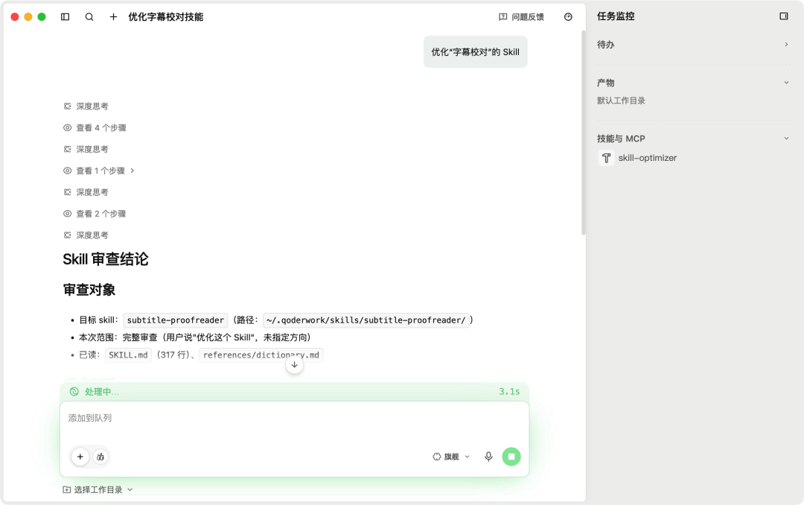Click the Skill 审查结论 heading

106,259
